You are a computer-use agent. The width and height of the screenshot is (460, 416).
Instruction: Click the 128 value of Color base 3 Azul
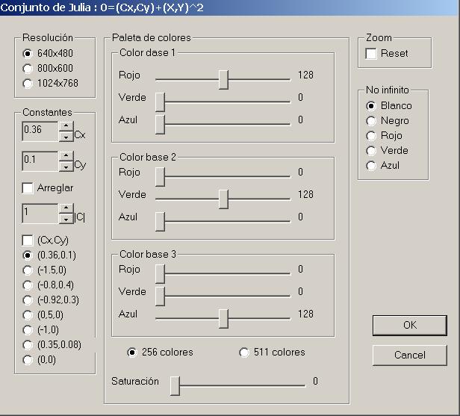pos(305,314)
